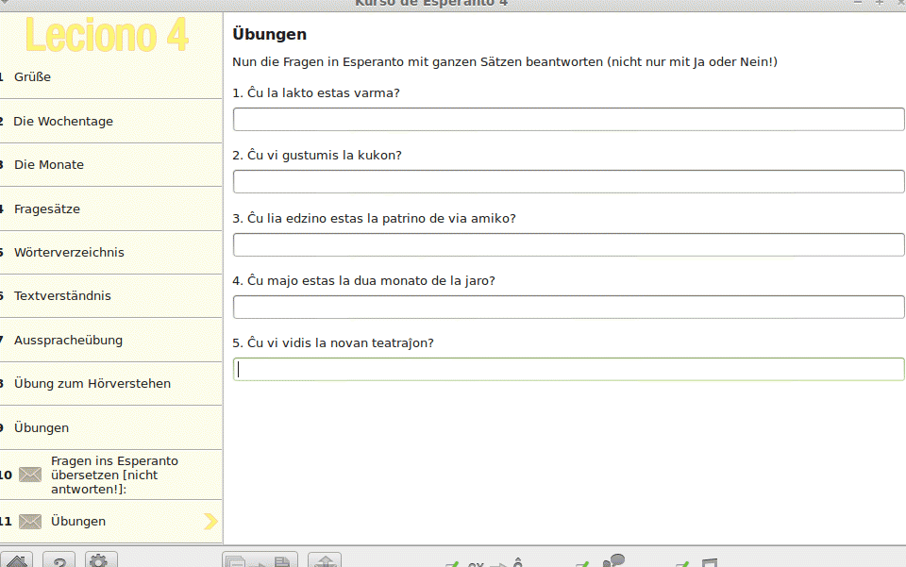Toggle the speech bubble checkbox
Image resolution: width=906 pixels, height=567 pixels.
pos(583,564)
